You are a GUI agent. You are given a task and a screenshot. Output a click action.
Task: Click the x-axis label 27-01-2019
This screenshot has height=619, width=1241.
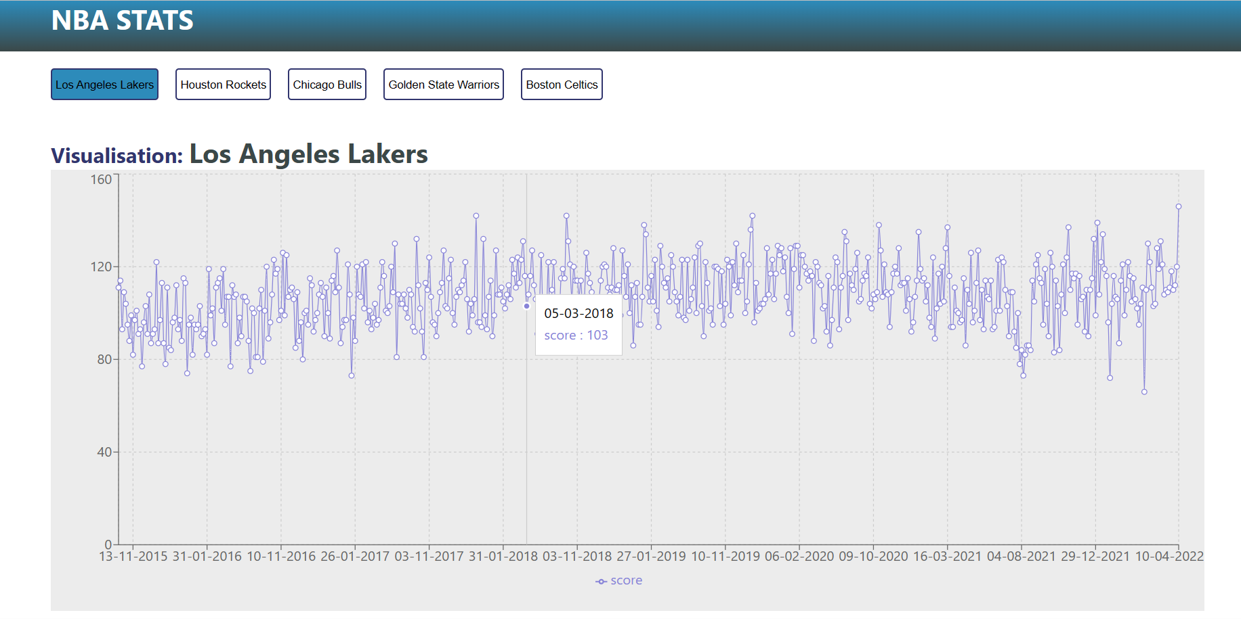pos(651,557)
